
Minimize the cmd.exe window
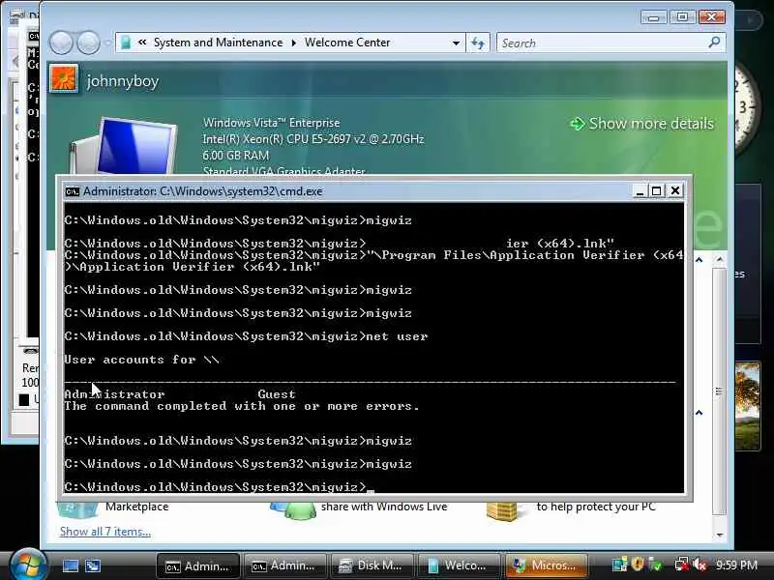point(640,190)
